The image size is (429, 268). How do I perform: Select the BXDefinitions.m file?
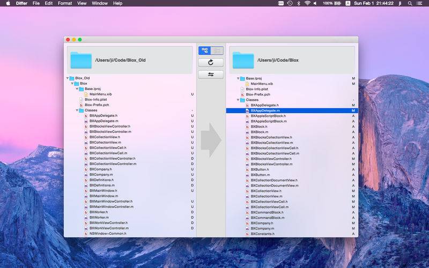(102, 185)
